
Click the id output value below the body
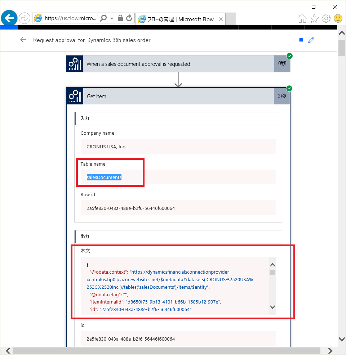[x=178, y=339]
